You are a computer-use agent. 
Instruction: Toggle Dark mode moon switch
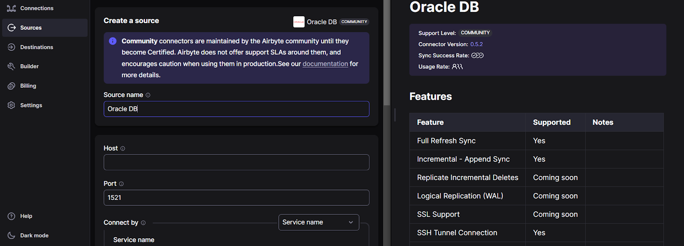click(x=12, y=235)
